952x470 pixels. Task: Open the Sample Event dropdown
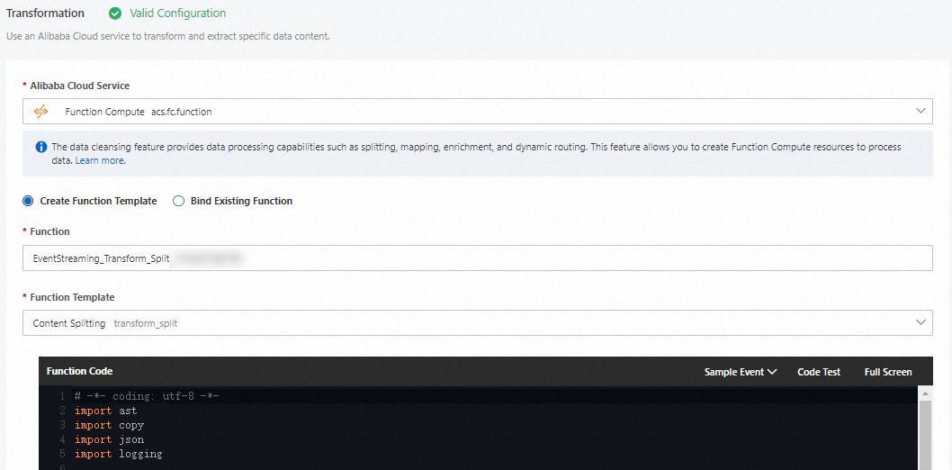741,372
